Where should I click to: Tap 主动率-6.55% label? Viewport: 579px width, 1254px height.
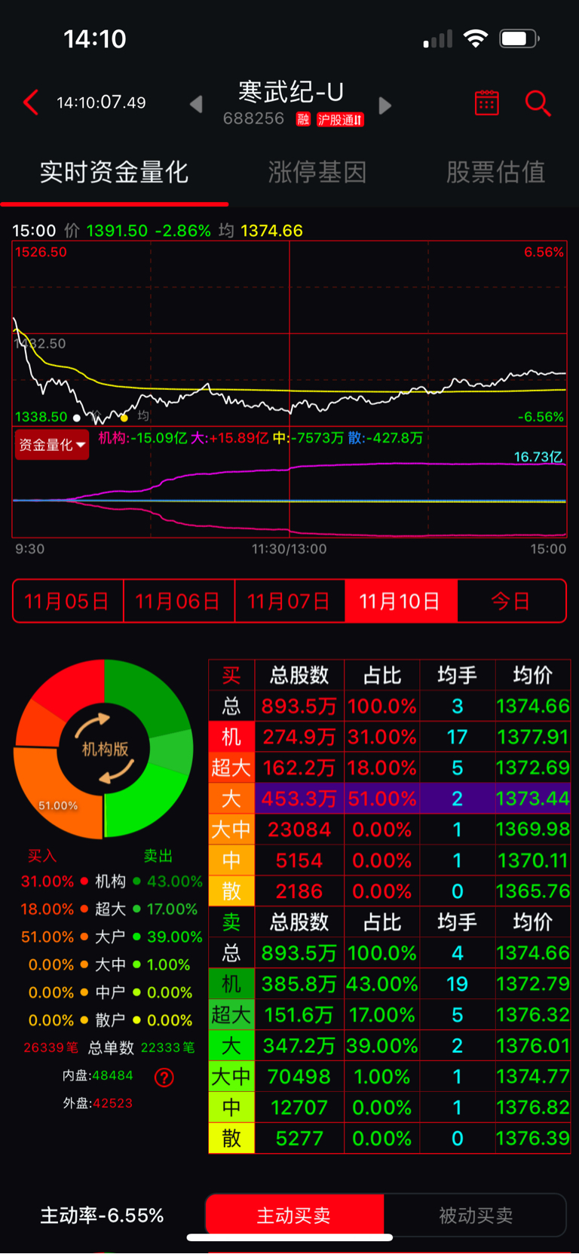tap(102, 1216)
